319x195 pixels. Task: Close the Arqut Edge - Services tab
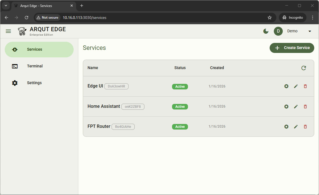(x=72, y=6)
